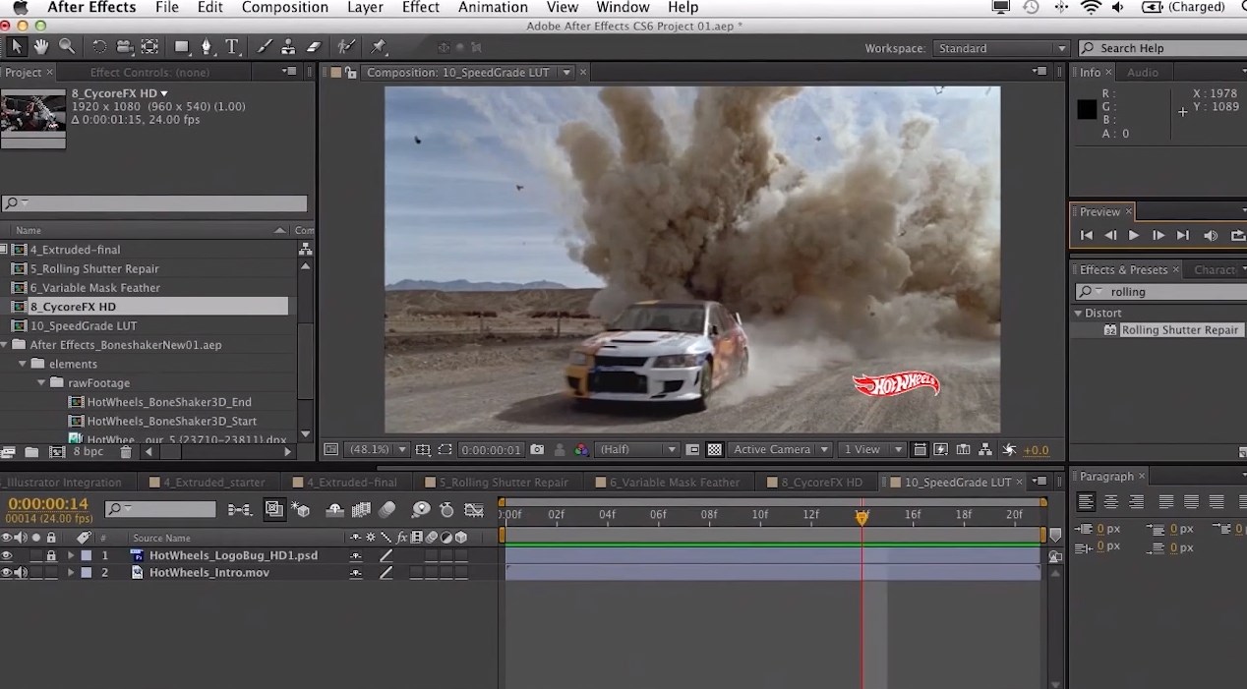This screenshot has height=689, width=1247.
Task: Open the resolution dropdown set to Half
Action: tap(637, 449)
